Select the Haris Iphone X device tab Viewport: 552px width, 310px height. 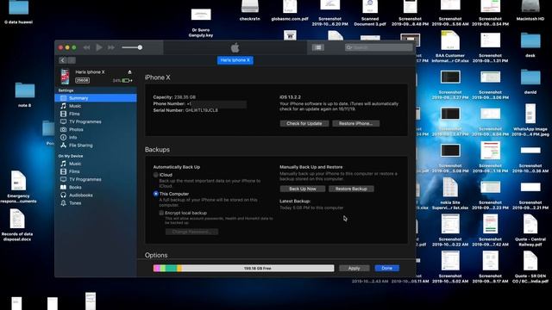(x=235, y=60)
